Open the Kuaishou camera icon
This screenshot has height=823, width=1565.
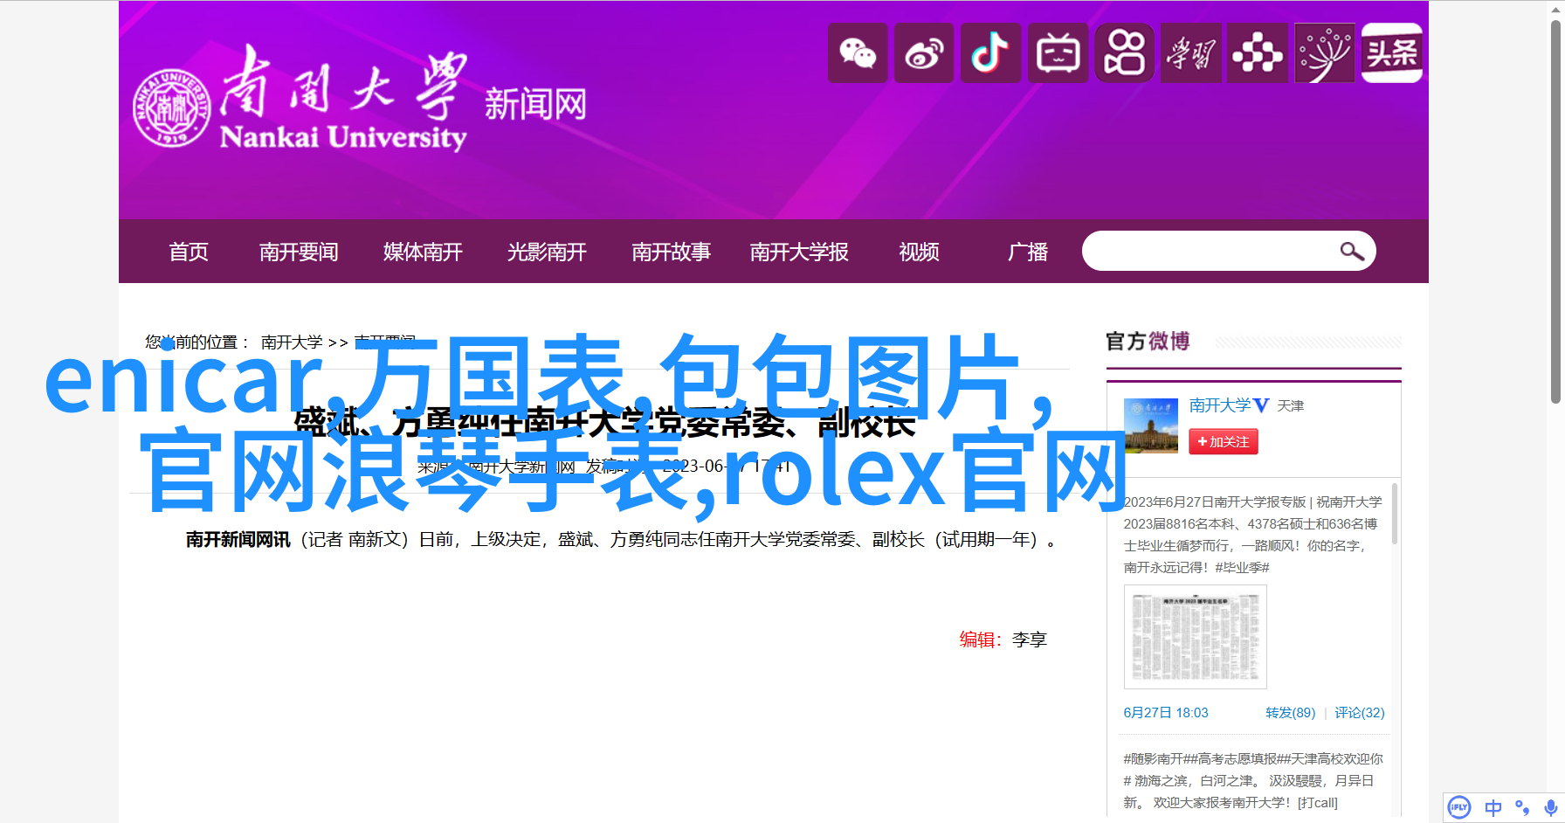[x=1124, y=53]
